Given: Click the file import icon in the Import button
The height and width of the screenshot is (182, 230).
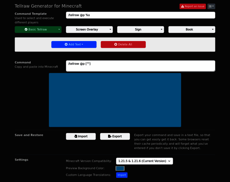Looking at the screenshot, I should coord(76,136).
